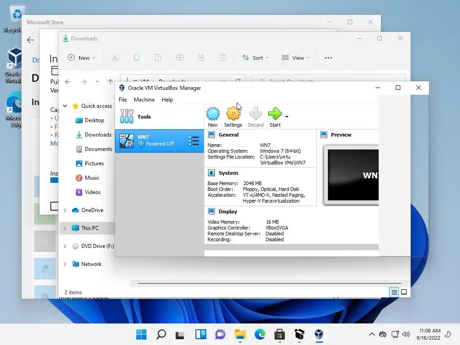Click New button in Downloads window
Viewport: 460px width, 345px height.
(x=82, y=58)
